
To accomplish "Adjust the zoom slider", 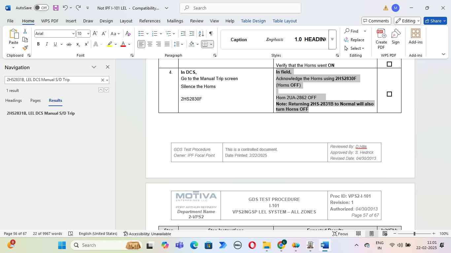I will click(x=414, y=234).
